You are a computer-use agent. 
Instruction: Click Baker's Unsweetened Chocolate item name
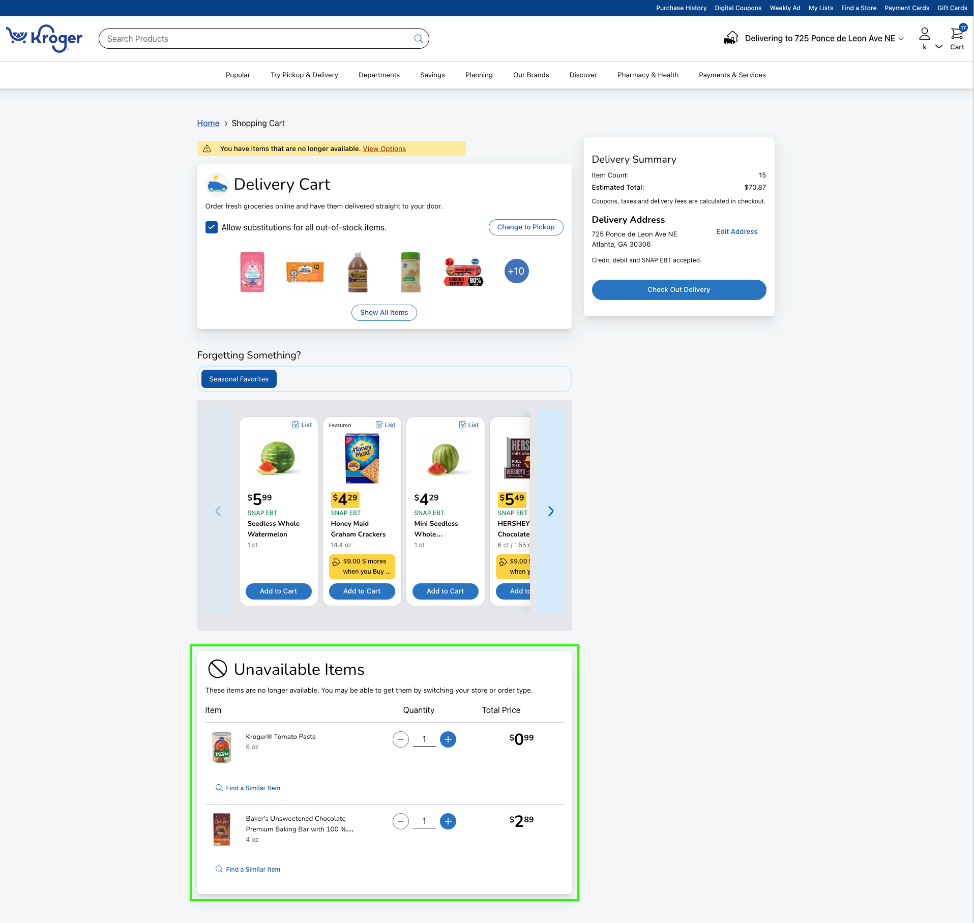pyautogui.click(x=300, y=824)
